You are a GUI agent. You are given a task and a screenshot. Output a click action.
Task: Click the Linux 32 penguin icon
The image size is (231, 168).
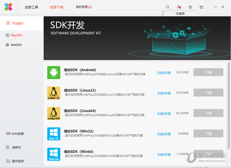54,93
